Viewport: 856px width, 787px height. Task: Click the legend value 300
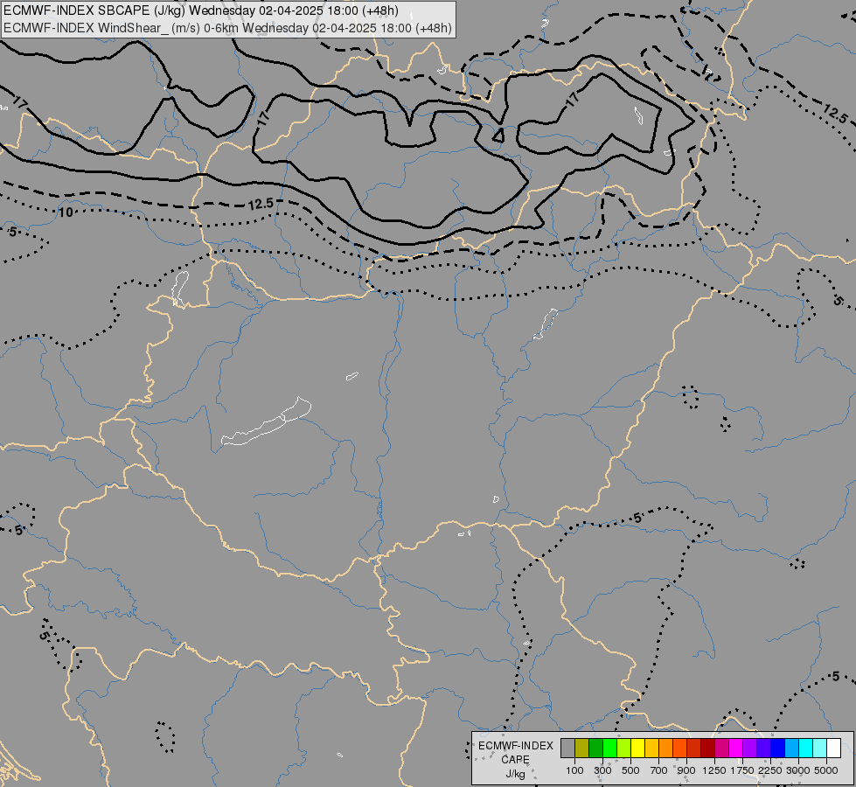pyautogui.click(x=602, y=770)
